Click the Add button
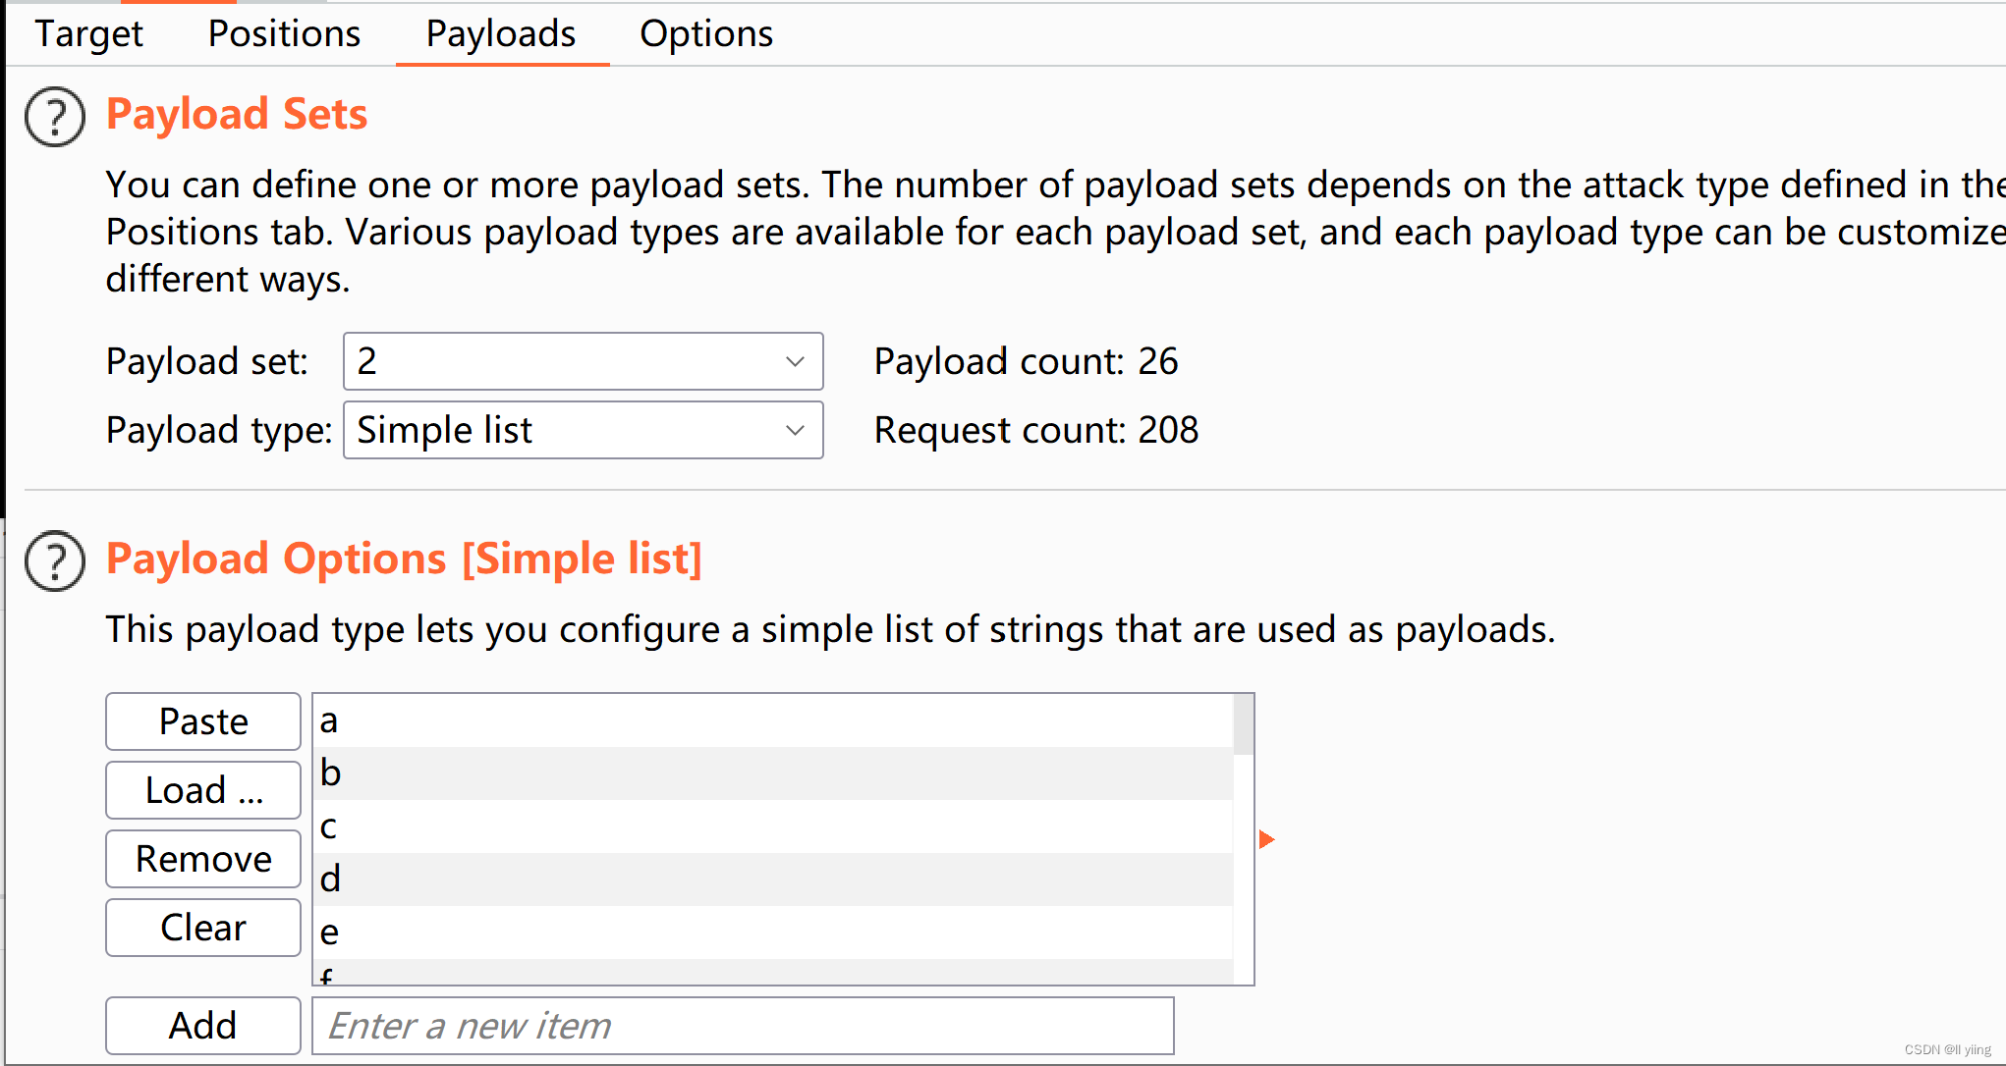 (x=203, y=1026)
